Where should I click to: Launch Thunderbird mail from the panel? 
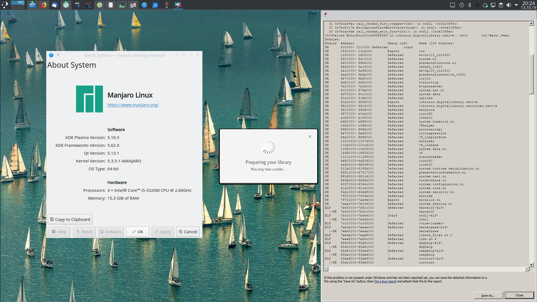55,5
